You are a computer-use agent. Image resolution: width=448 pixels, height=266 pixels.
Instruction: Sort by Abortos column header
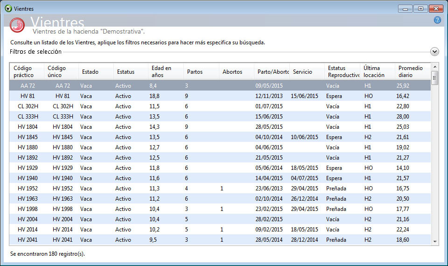coord(236,71)
